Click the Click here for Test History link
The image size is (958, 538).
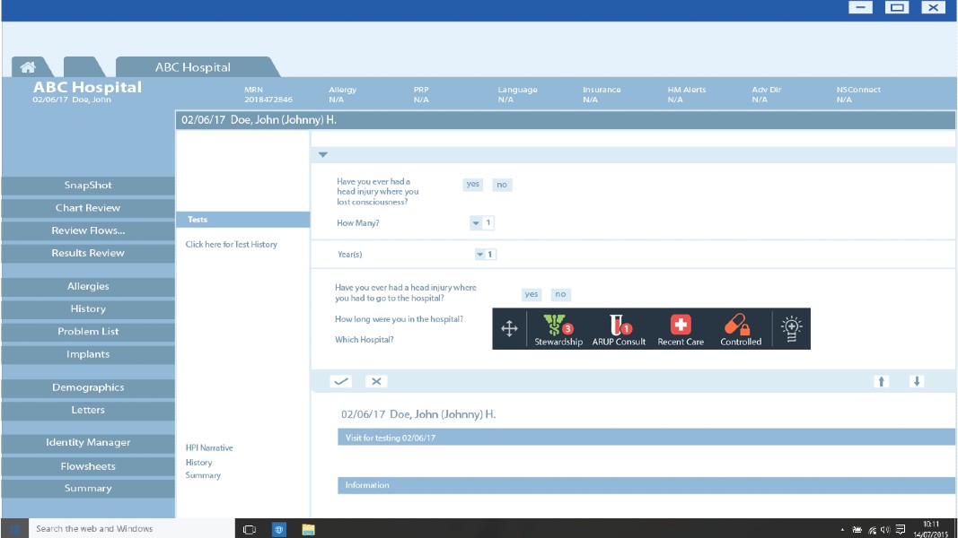[x=232, y=245]
